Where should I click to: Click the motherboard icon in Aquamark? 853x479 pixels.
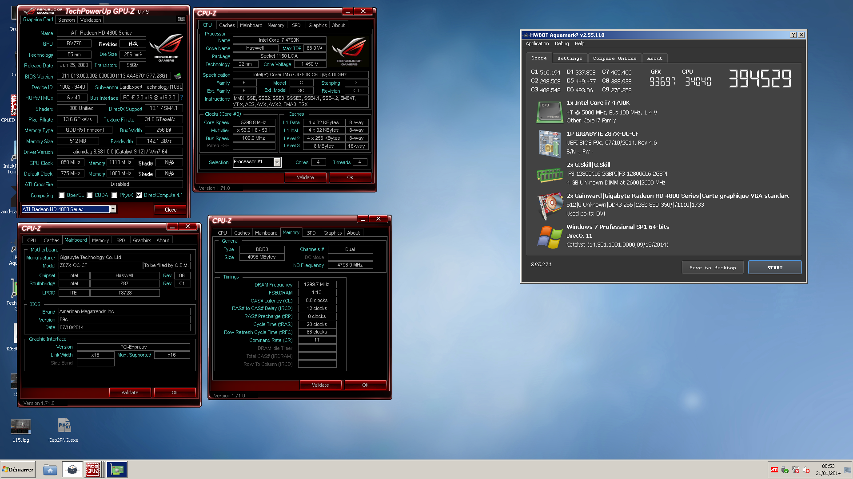click(550, 143)
